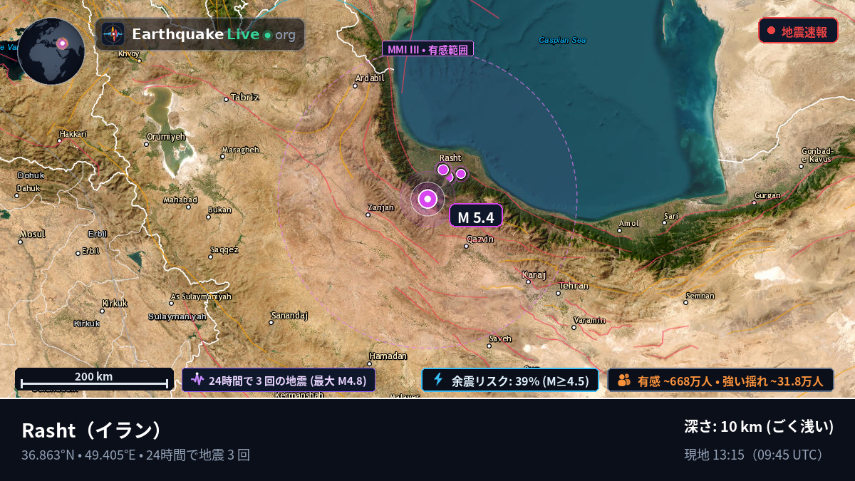Click the Semnan city label
The height and width of the screenshot is (481, 855).
pos(700,296)
